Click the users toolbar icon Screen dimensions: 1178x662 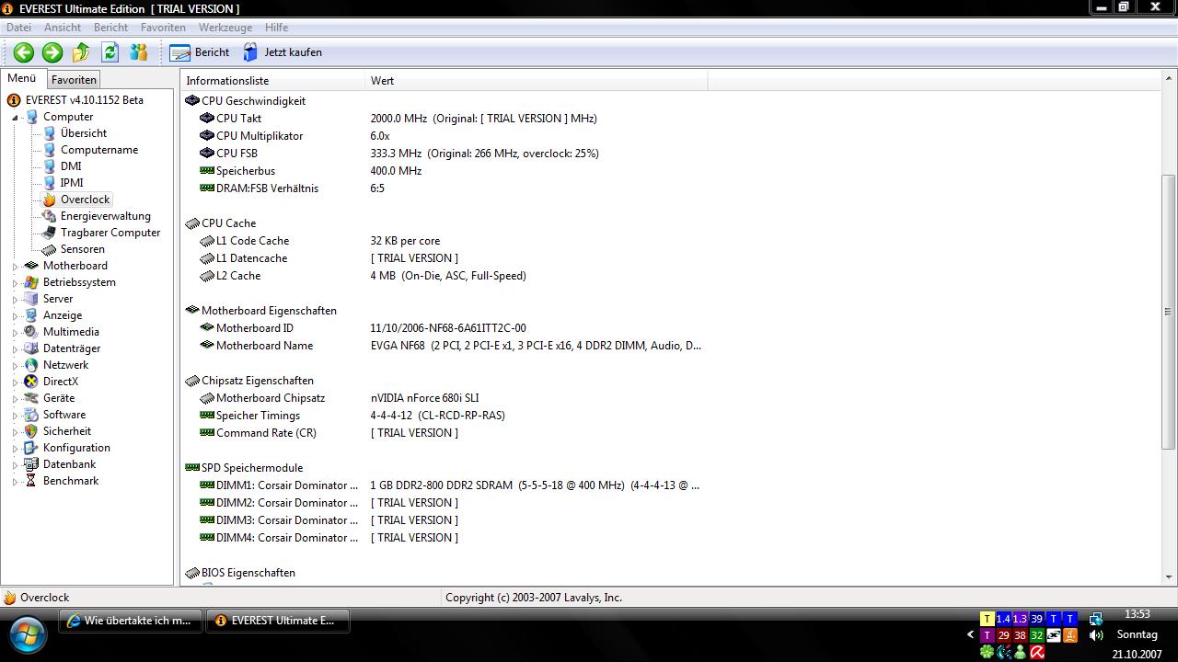point(139,52)
